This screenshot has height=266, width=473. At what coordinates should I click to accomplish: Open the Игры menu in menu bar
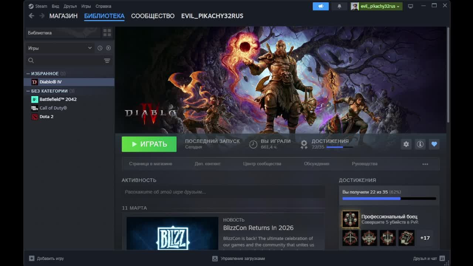pos(86,6)
